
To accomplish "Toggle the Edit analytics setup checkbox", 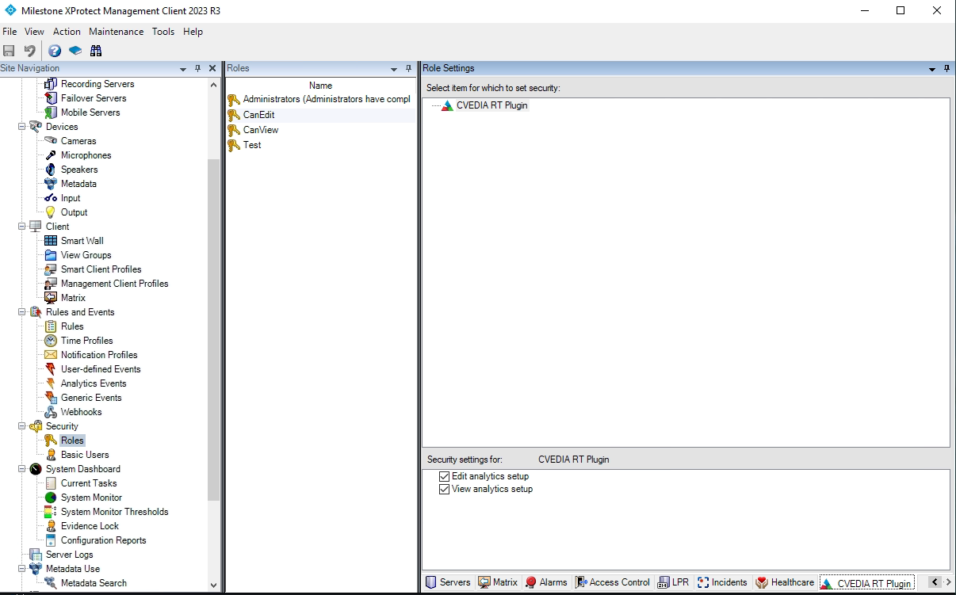I will [444, 477].
